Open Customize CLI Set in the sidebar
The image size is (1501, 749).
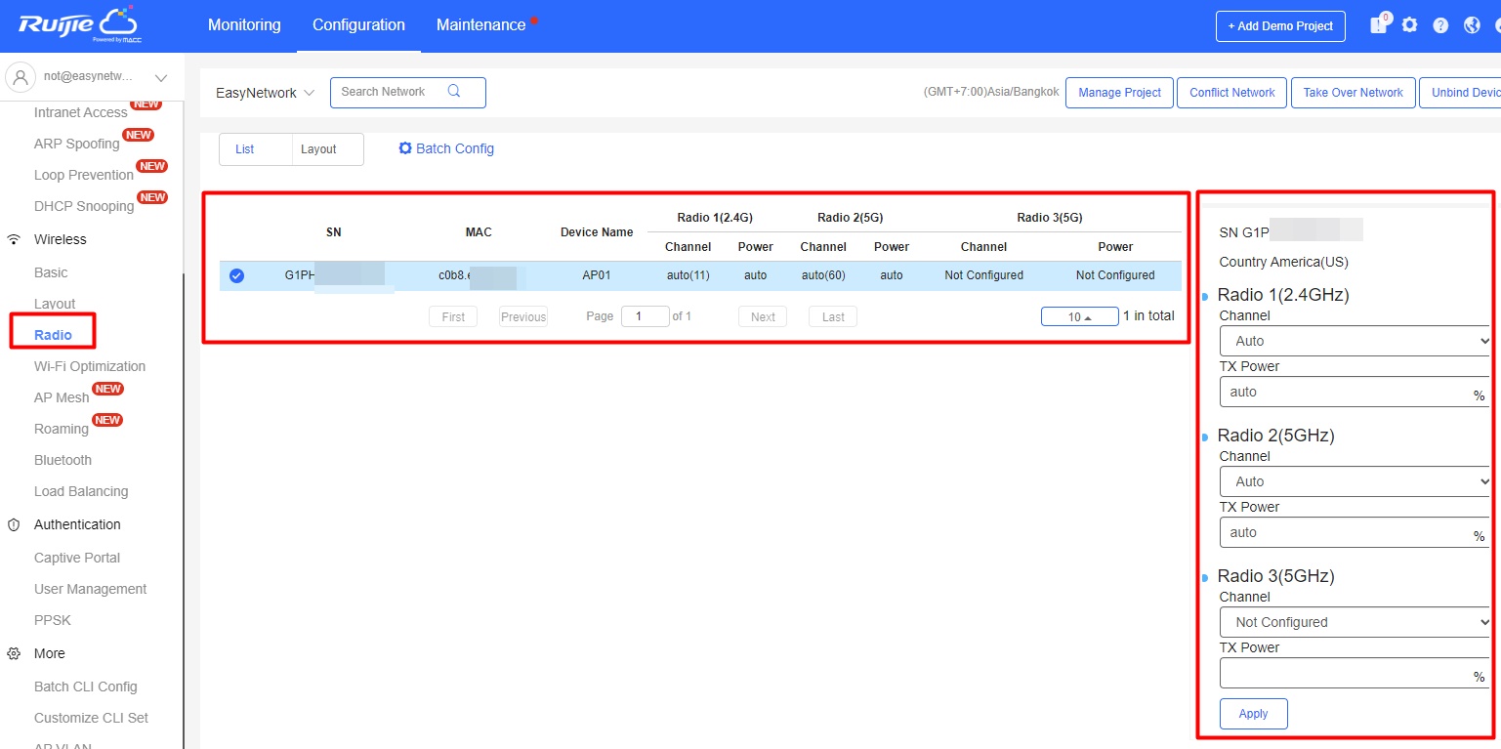[91, 718]
